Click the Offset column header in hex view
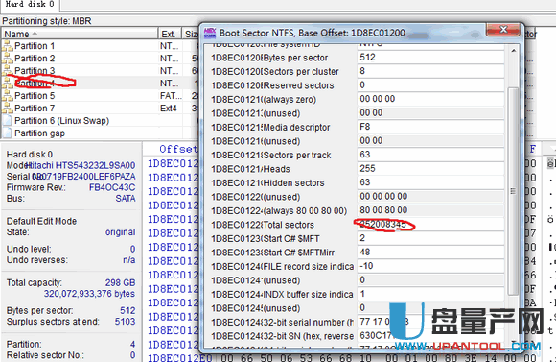 pos(178,149)
